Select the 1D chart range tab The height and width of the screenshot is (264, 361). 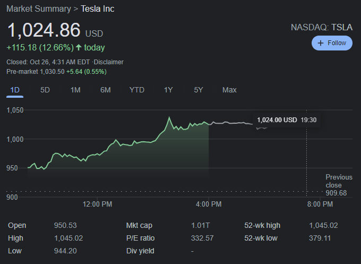[15, 90]
